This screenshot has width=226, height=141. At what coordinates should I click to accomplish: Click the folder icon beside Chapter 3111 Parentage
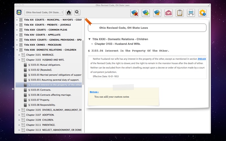tap(23, 125)
